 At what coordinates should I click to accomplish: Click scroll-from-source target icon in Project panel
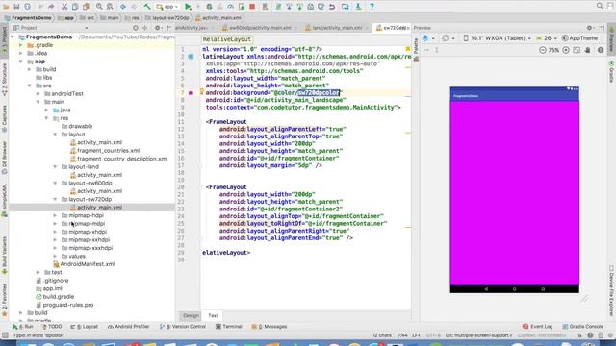point(136,28)
